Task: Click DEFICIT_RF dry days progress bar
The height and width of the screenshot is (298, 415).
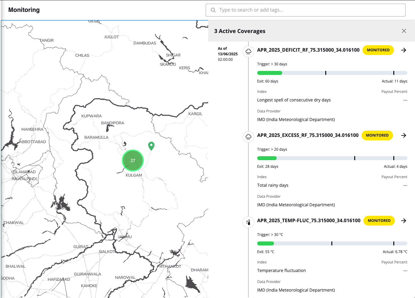Action: coord(332,73)
